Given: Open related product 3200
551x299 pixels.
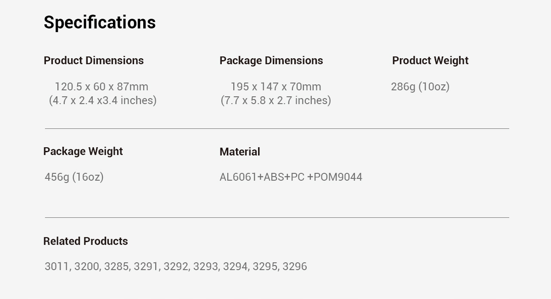Looking at the screenshot, I should click(x=86, y=266).
